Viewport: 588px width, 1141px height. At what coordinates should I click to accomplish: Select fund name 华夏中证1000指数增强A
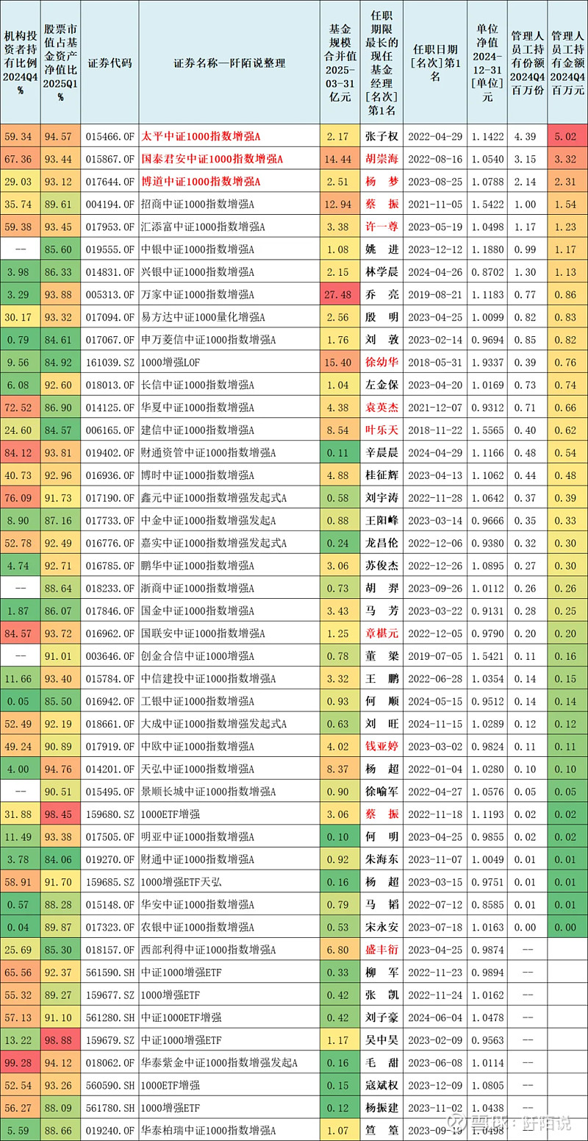(198, 408)
